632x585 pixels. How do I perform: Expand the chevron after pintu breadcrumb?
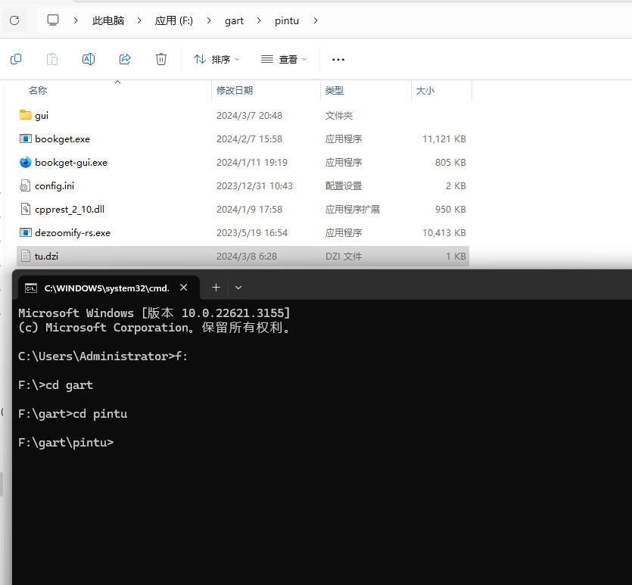316,20
